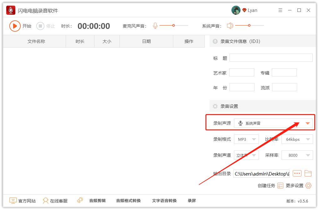The image size is (319, 210).
Task: Expand the recording source dropdown
Action: pyautogui.click(x=308, y=123)
